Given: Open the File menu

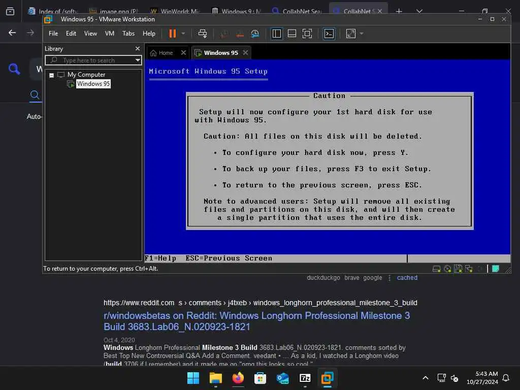Looking at the screenshot, I should [x=53, y=34].
